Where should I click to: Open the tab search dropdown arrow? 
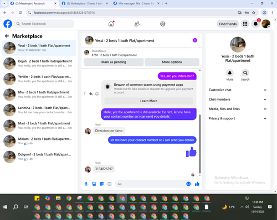[x=4, y=3]
